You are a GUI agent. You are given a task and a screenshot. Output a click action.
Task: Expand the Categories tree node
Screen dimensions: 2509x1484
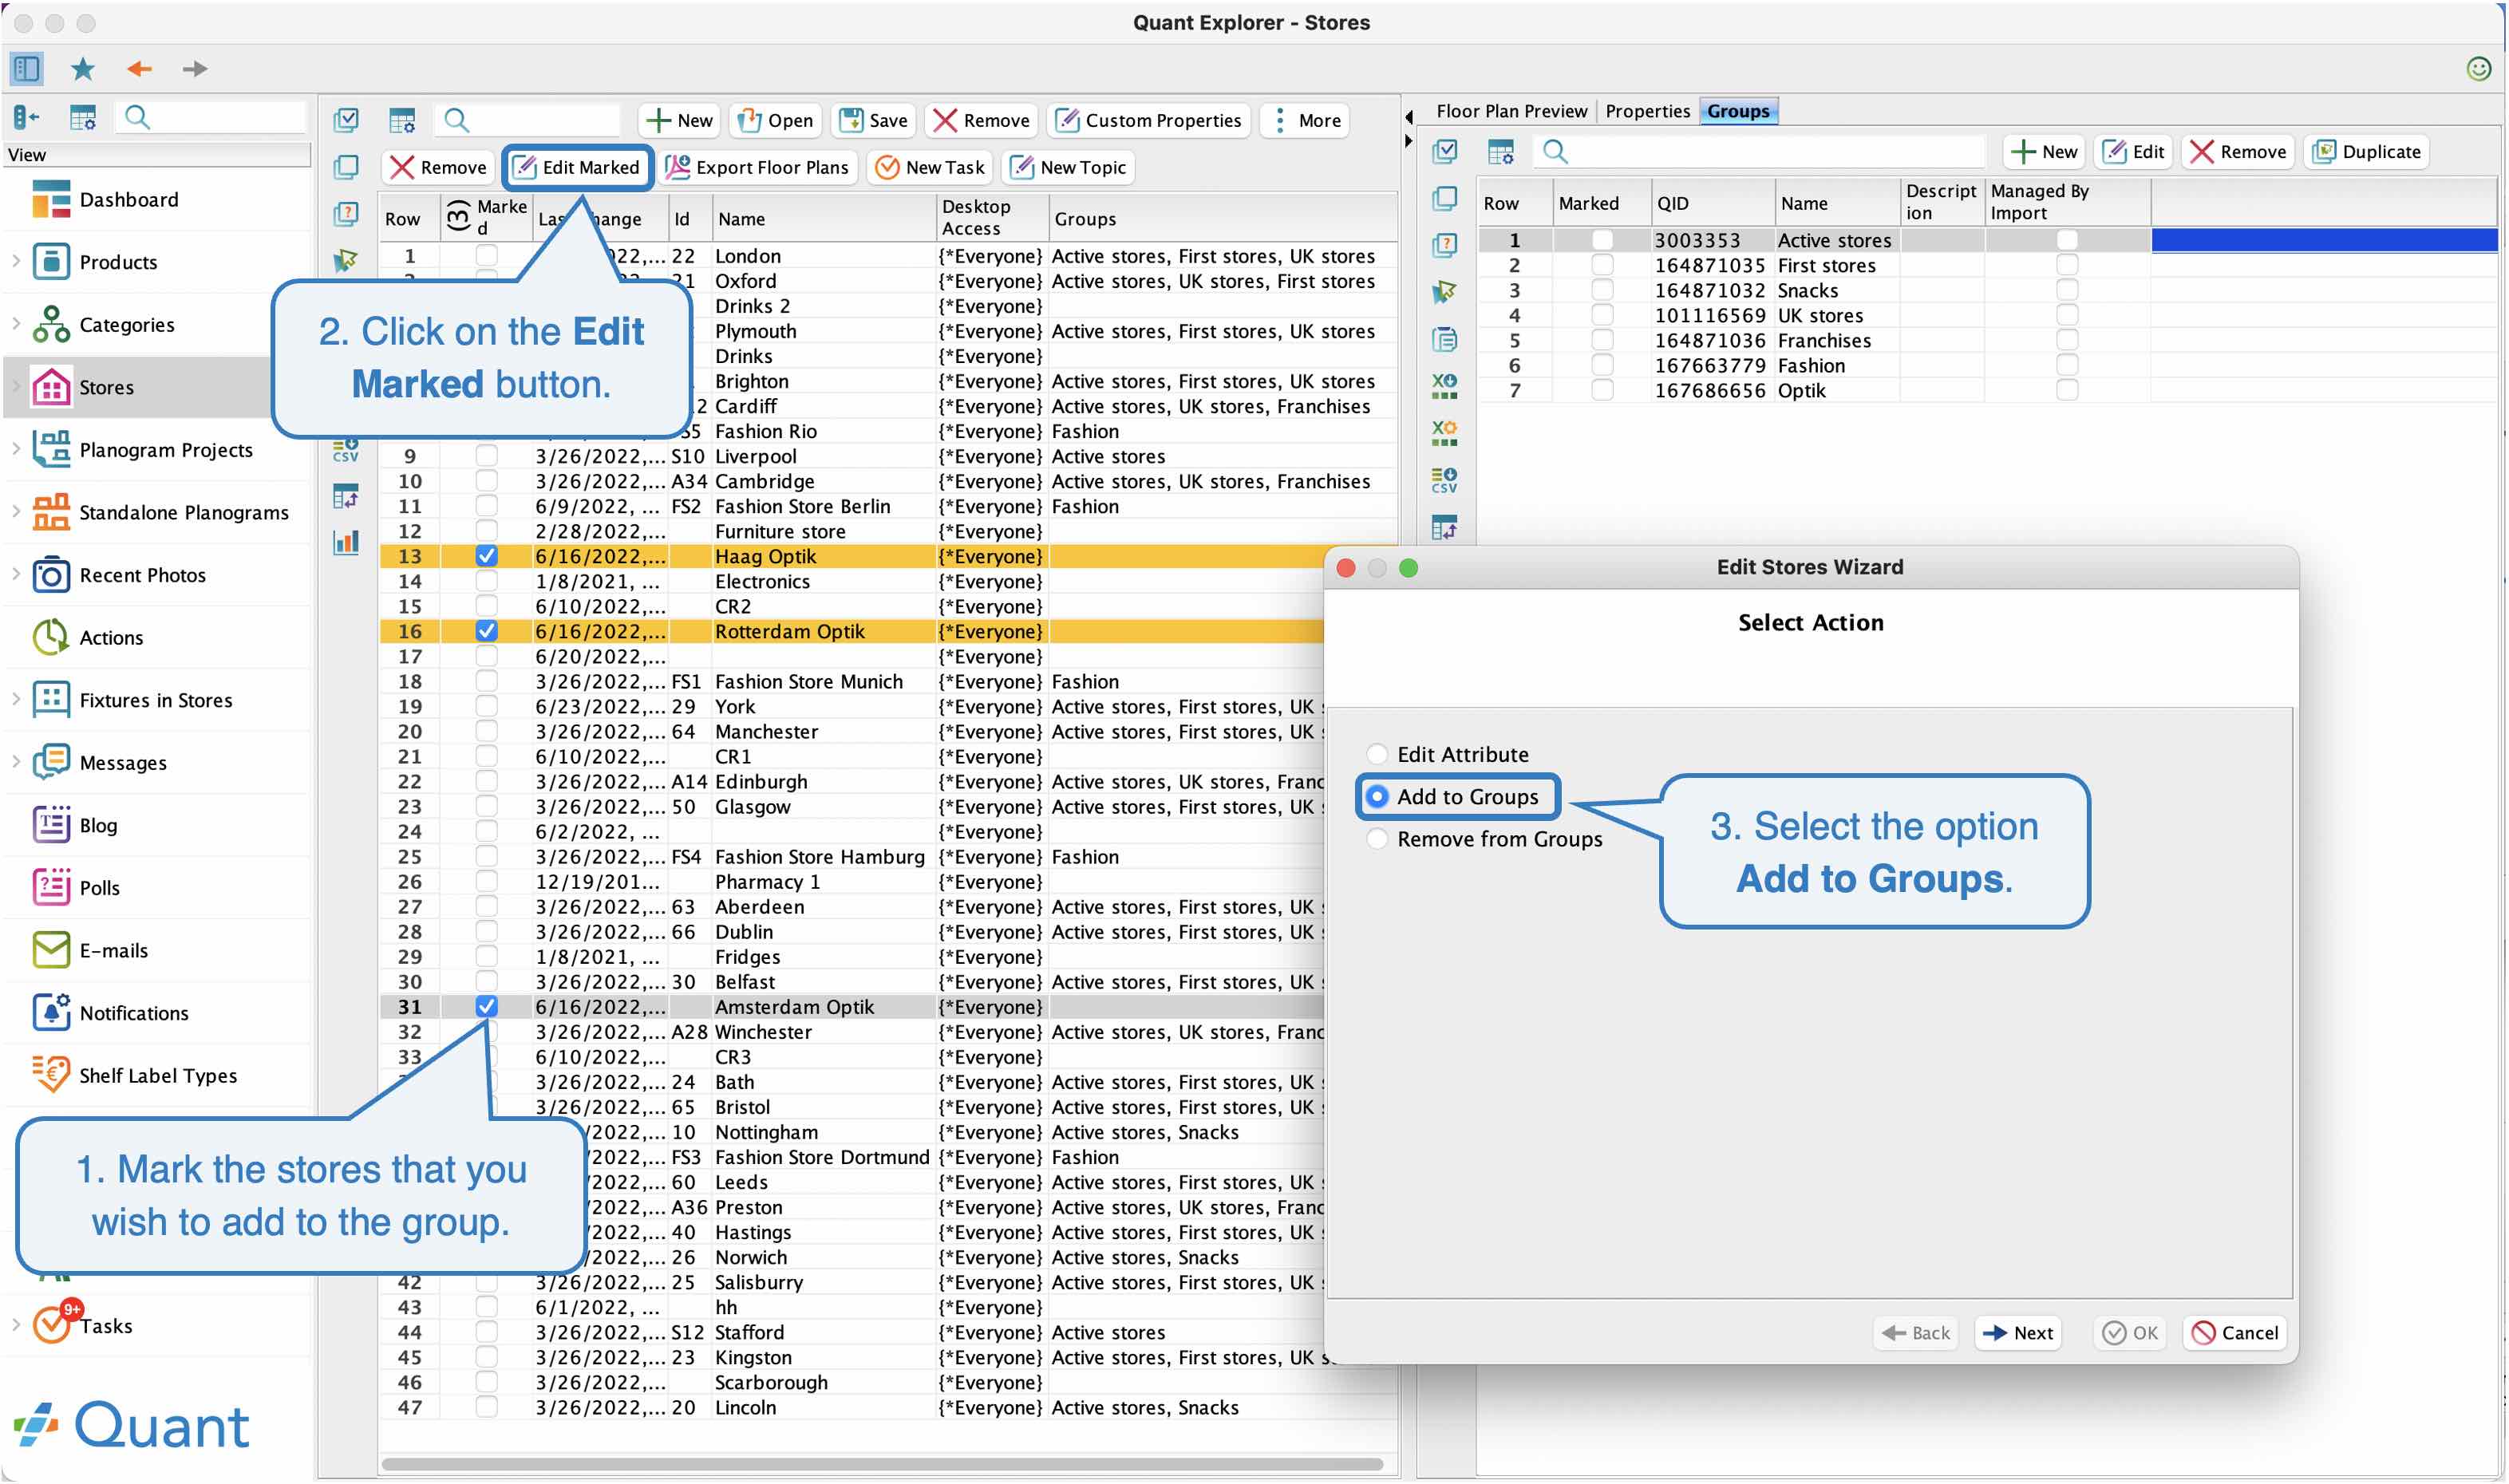click(x=16, y=324)
